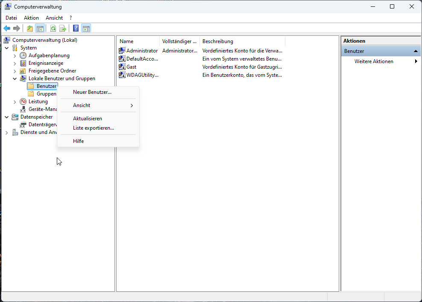Sort by the Name column header
Screen dimensions: 422x302
pyautogui.click(x=138, y=41)
